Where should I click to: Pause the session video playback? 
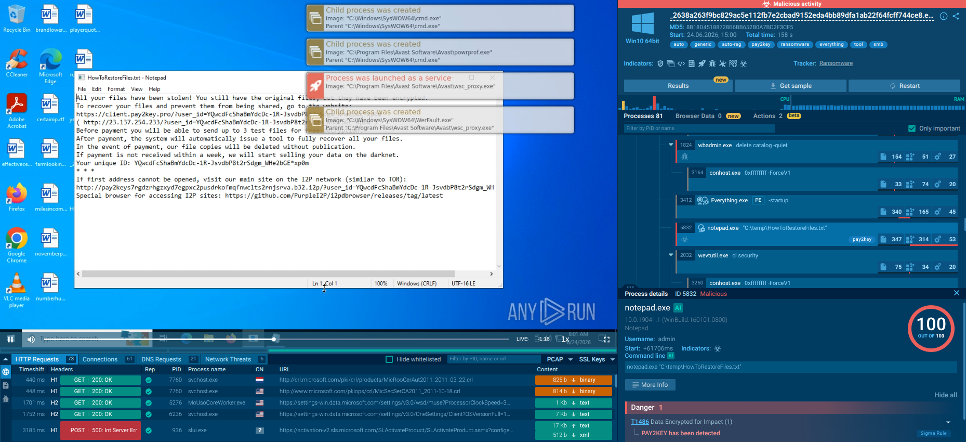tap(10, 339)
